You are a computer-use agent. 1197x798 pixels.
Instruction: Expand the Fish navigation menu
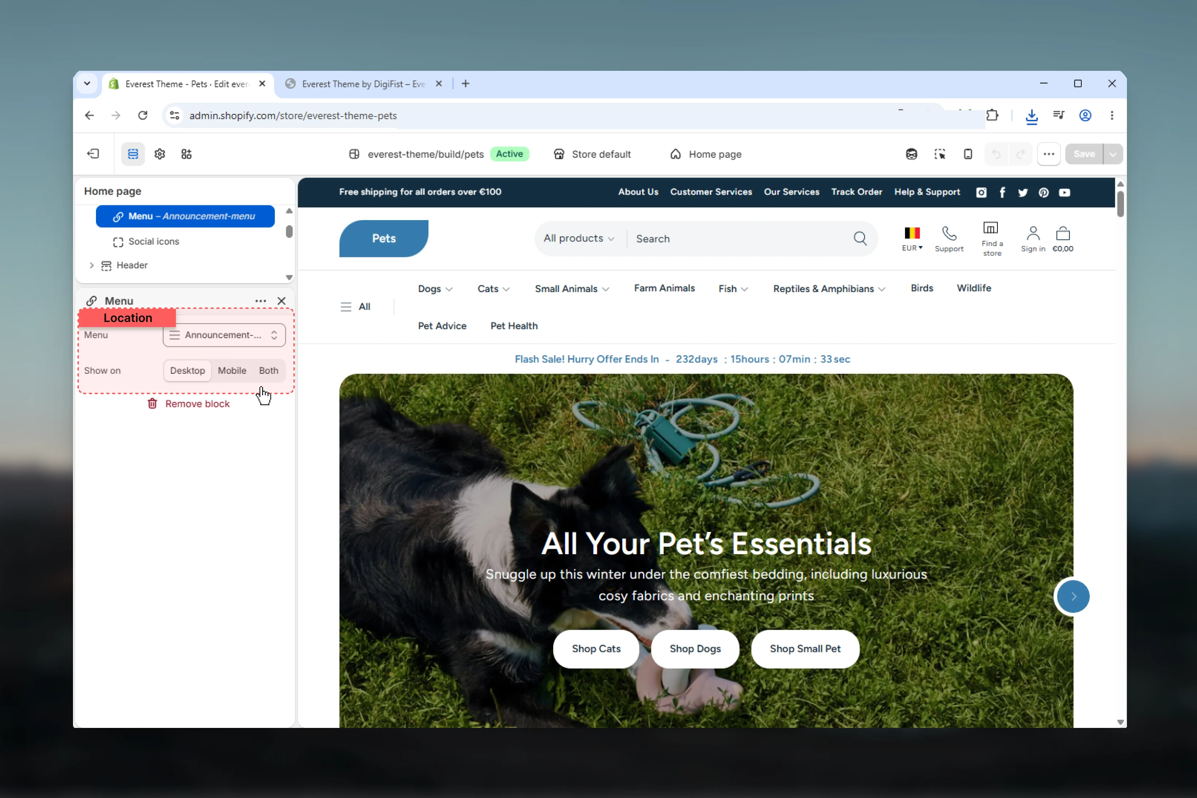click(x=733, y=288)
